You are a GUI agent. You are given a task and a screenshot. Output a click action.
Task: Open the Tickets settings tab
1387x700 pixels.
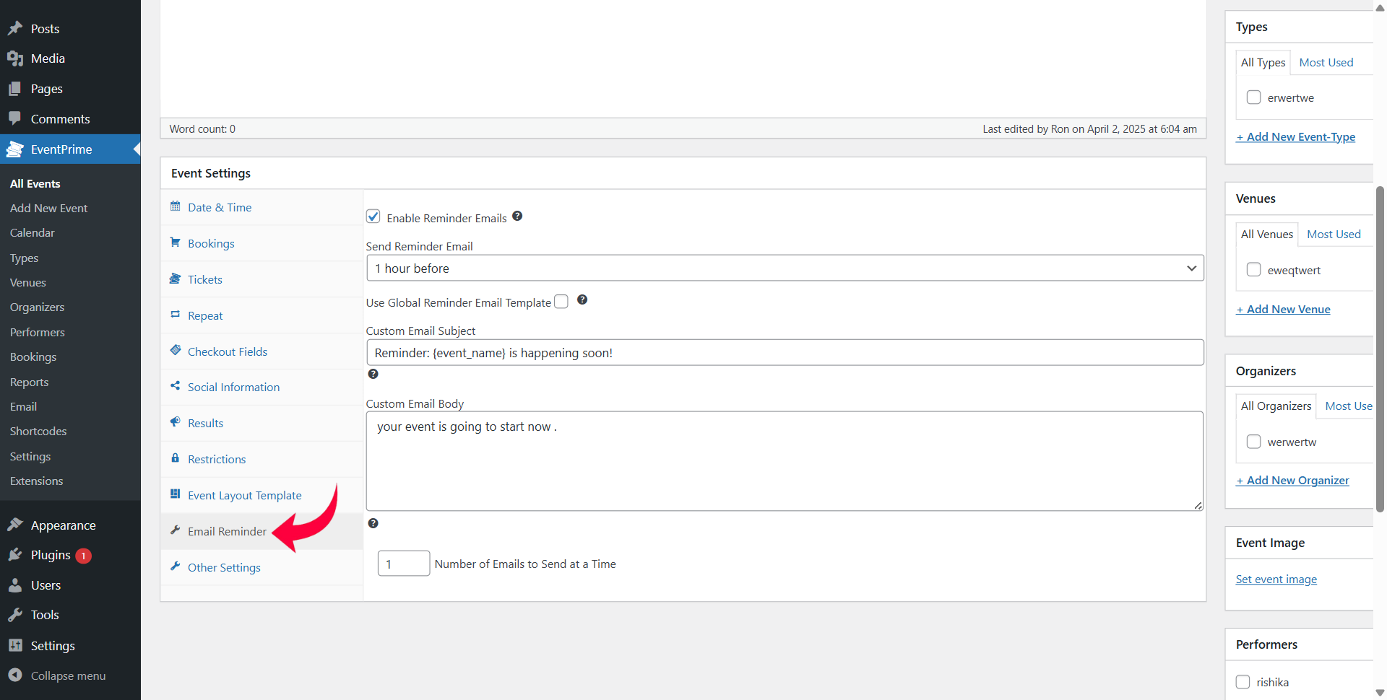coord(204,280)
